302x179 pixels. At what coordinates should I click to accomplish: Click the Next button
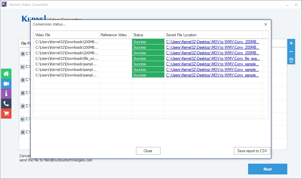tap(268, 169)
